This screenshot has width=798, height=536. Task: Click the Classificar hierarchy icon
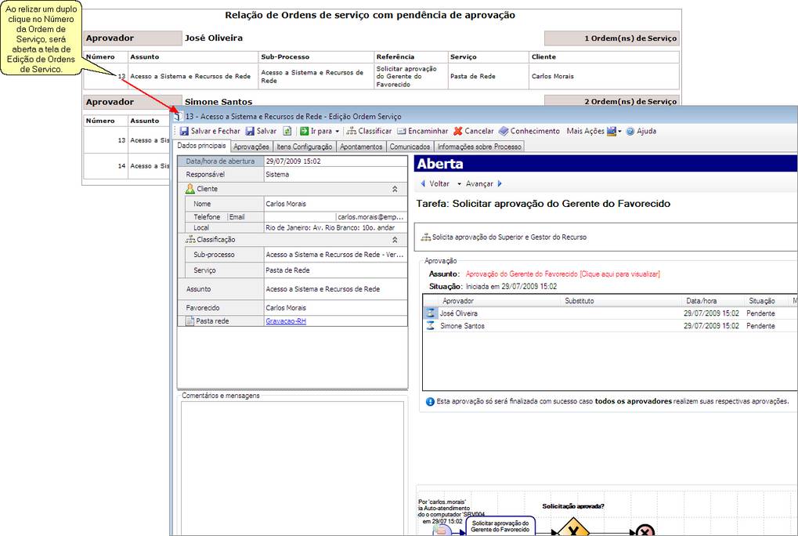351,132
